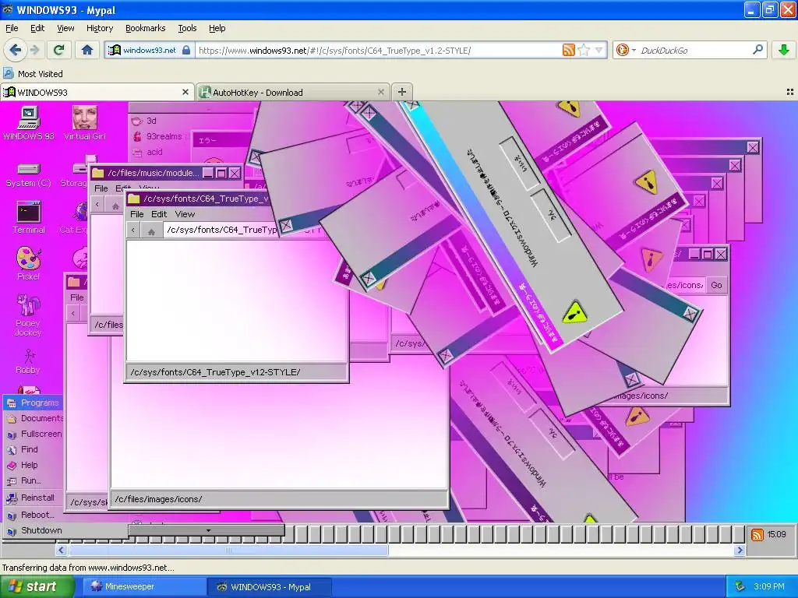This screenshot has height=598, width=798.
Task: Launch the Terminal desktop icon
Action: (29, 218)
